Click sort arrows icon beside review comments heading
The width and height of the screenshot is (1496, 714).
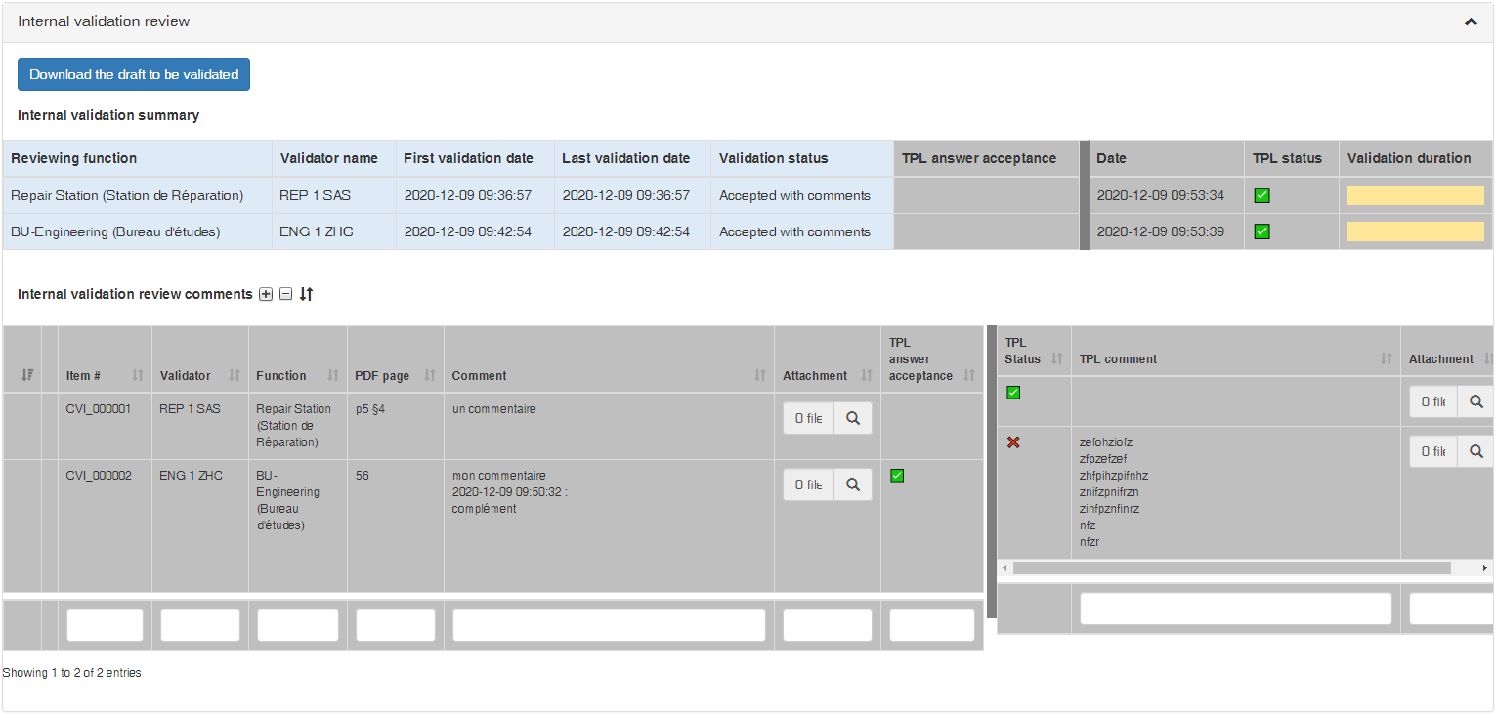tap(306, 294)
